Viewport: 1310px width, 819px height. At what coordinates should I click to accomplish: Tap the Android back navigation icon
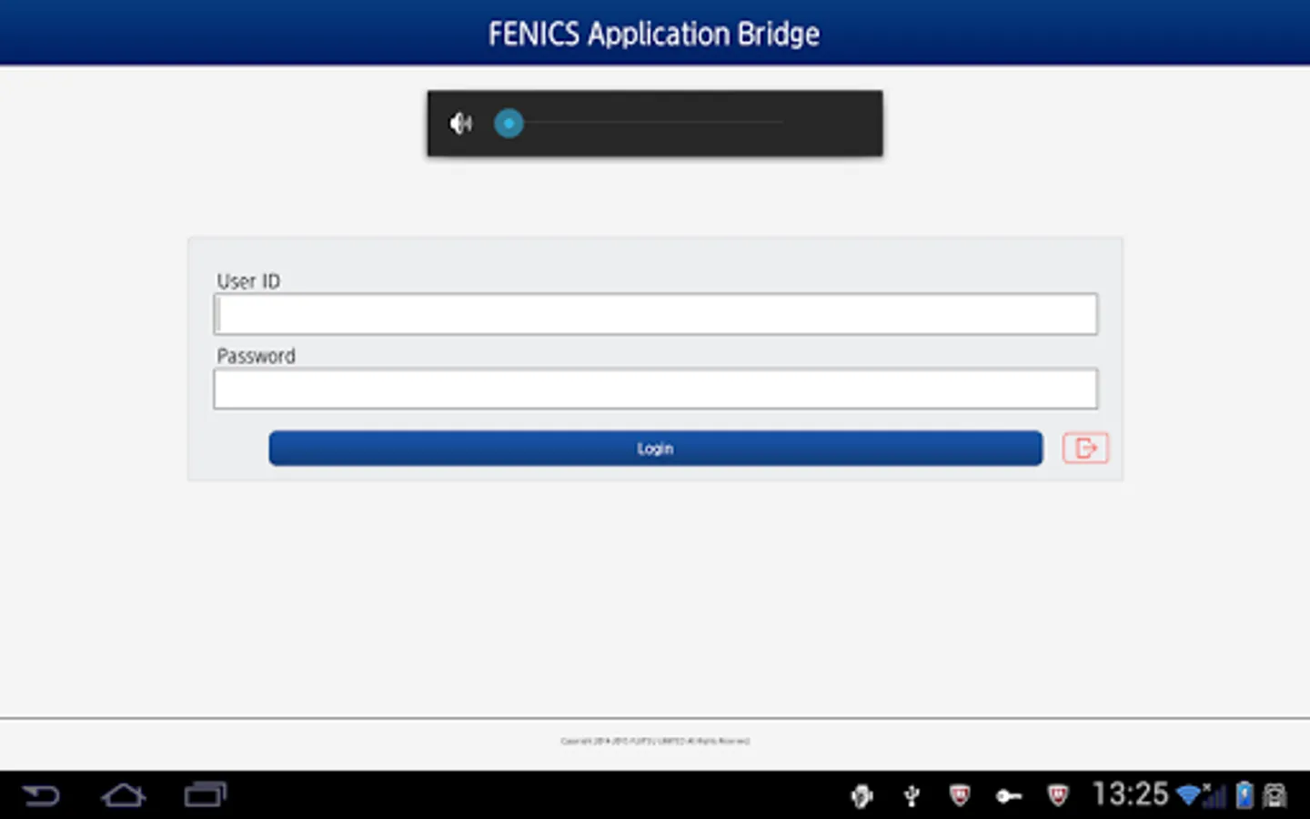41,795
